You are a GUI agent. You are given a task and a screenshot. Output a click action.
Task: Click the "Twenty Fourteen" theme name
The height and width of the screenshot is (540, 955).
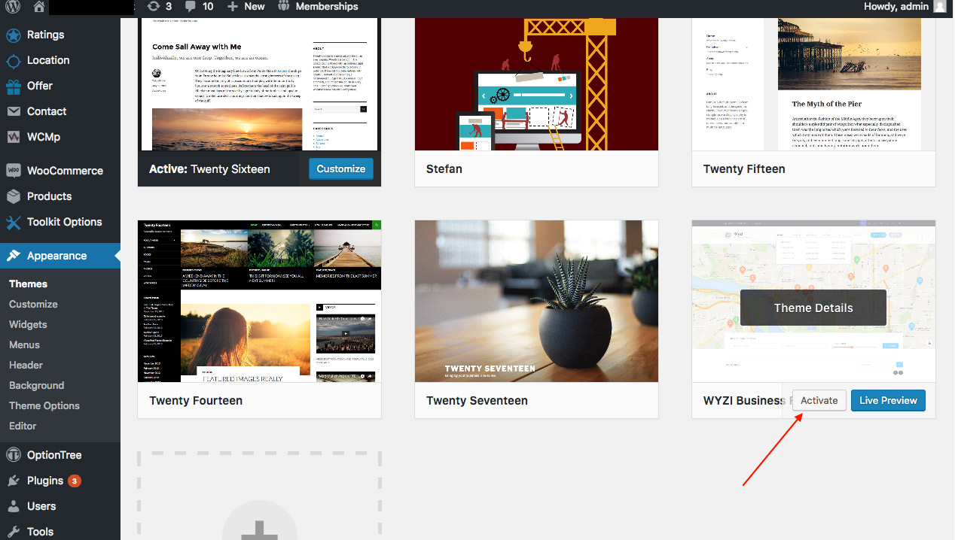[x=196, y=401]
